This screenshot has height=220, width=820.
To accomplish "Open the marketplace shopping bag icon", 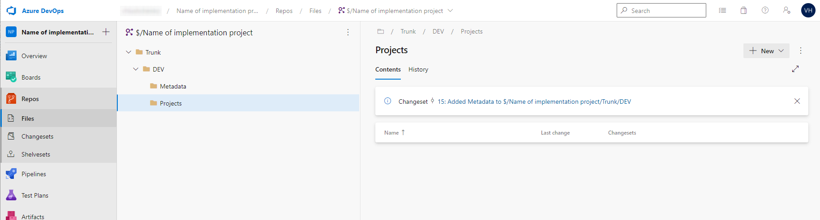I will click(x=743, y=10).
